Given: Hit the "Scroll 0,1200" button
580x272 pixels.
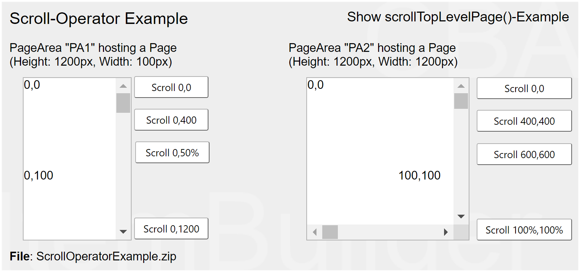Looking at the screenshot, I should pyautogui.click(x=171, y=229).
